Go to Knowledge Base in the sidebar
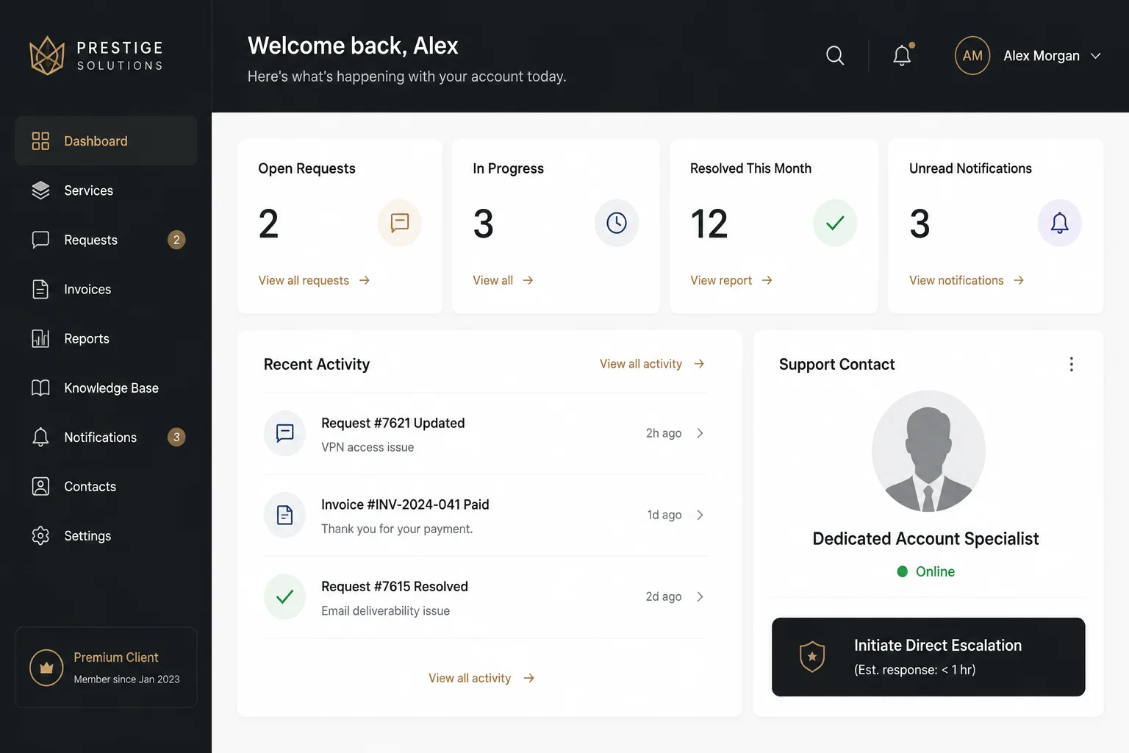The height and width of the screenshot is (753, 1129). [x=106, y=388]
